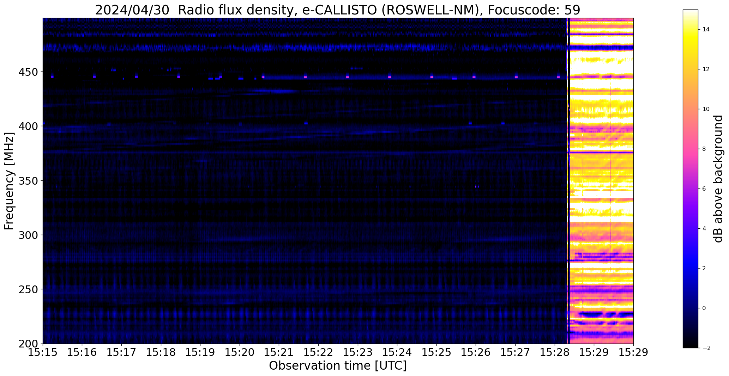Click the colorbar tick labeled 0

click(x=704, y=308)
